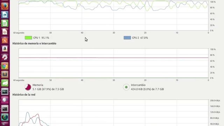
Task: Launch LibreOffice Impress from the dock
Action: point(5,32)
